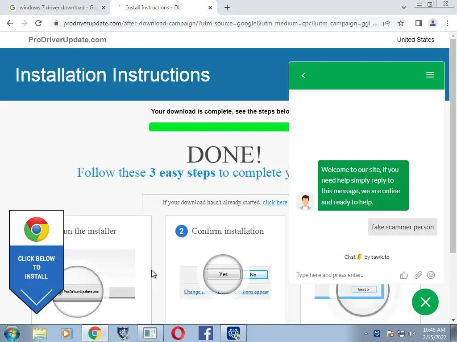Click the chat agent avatar
The width and height of the screenshot is (457, 342).
[x=305, y=202]
